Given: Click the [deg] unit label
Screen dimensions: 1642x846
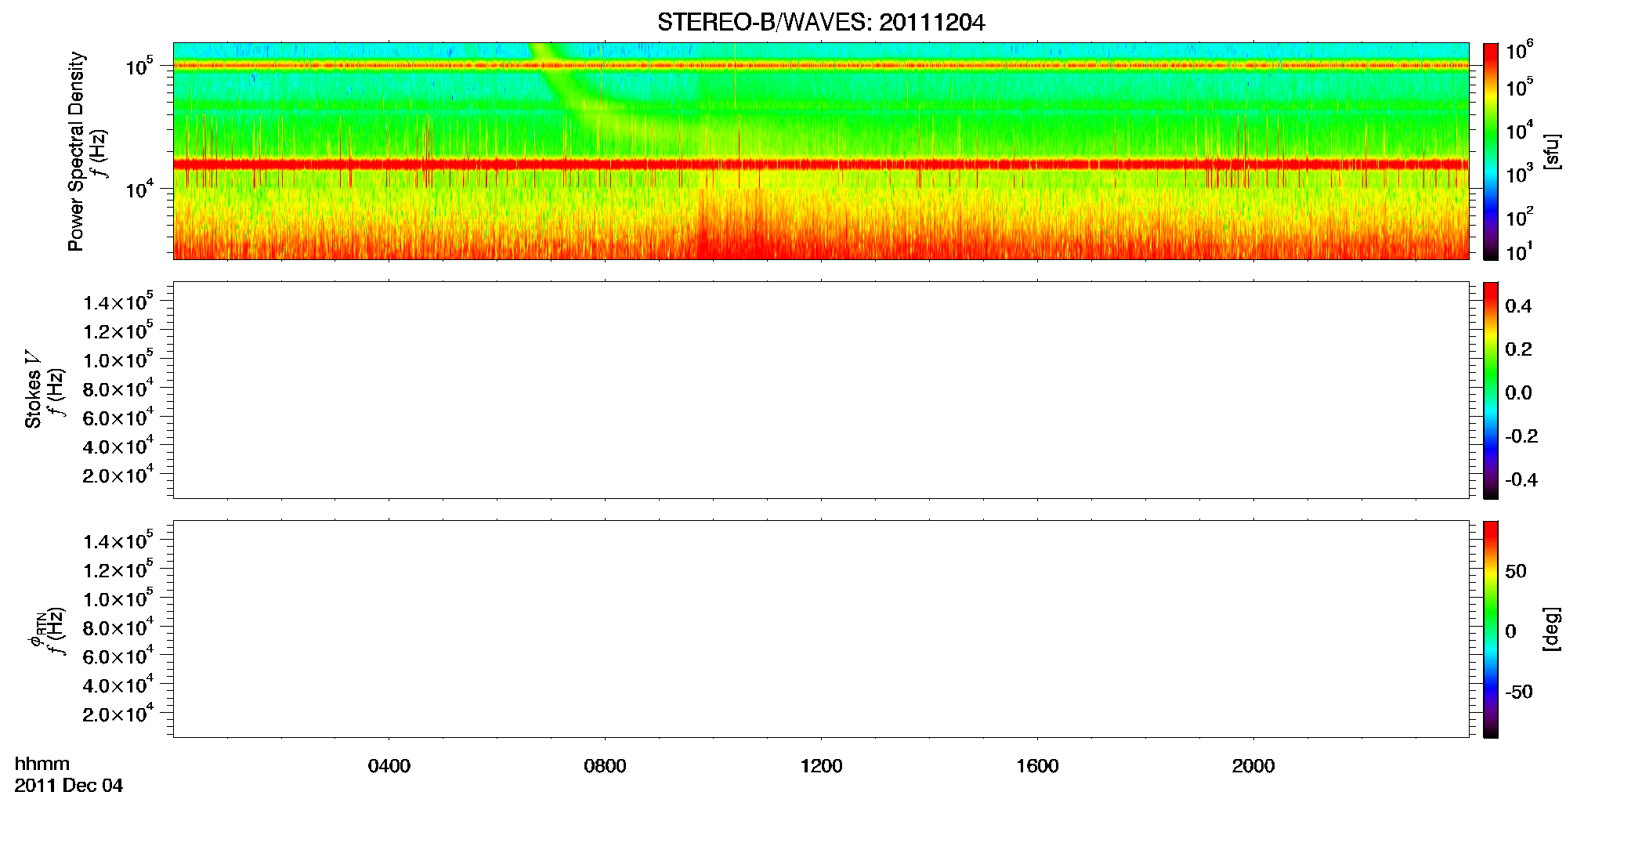Looking at the screenshot, I should pyautogui.click(x=1551, y=629).
